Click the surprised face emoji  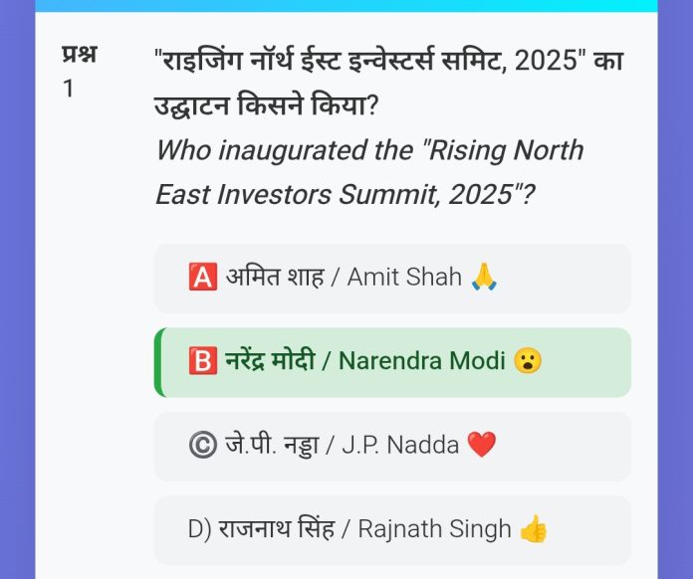pyautogui.click(x=529, y=361)
